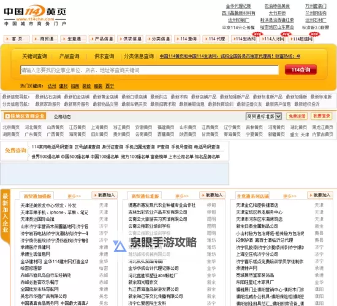The width and height of the screenshot is (337, 306).
Task: Choose hot keyword 招商
Action: coord(75,86)
